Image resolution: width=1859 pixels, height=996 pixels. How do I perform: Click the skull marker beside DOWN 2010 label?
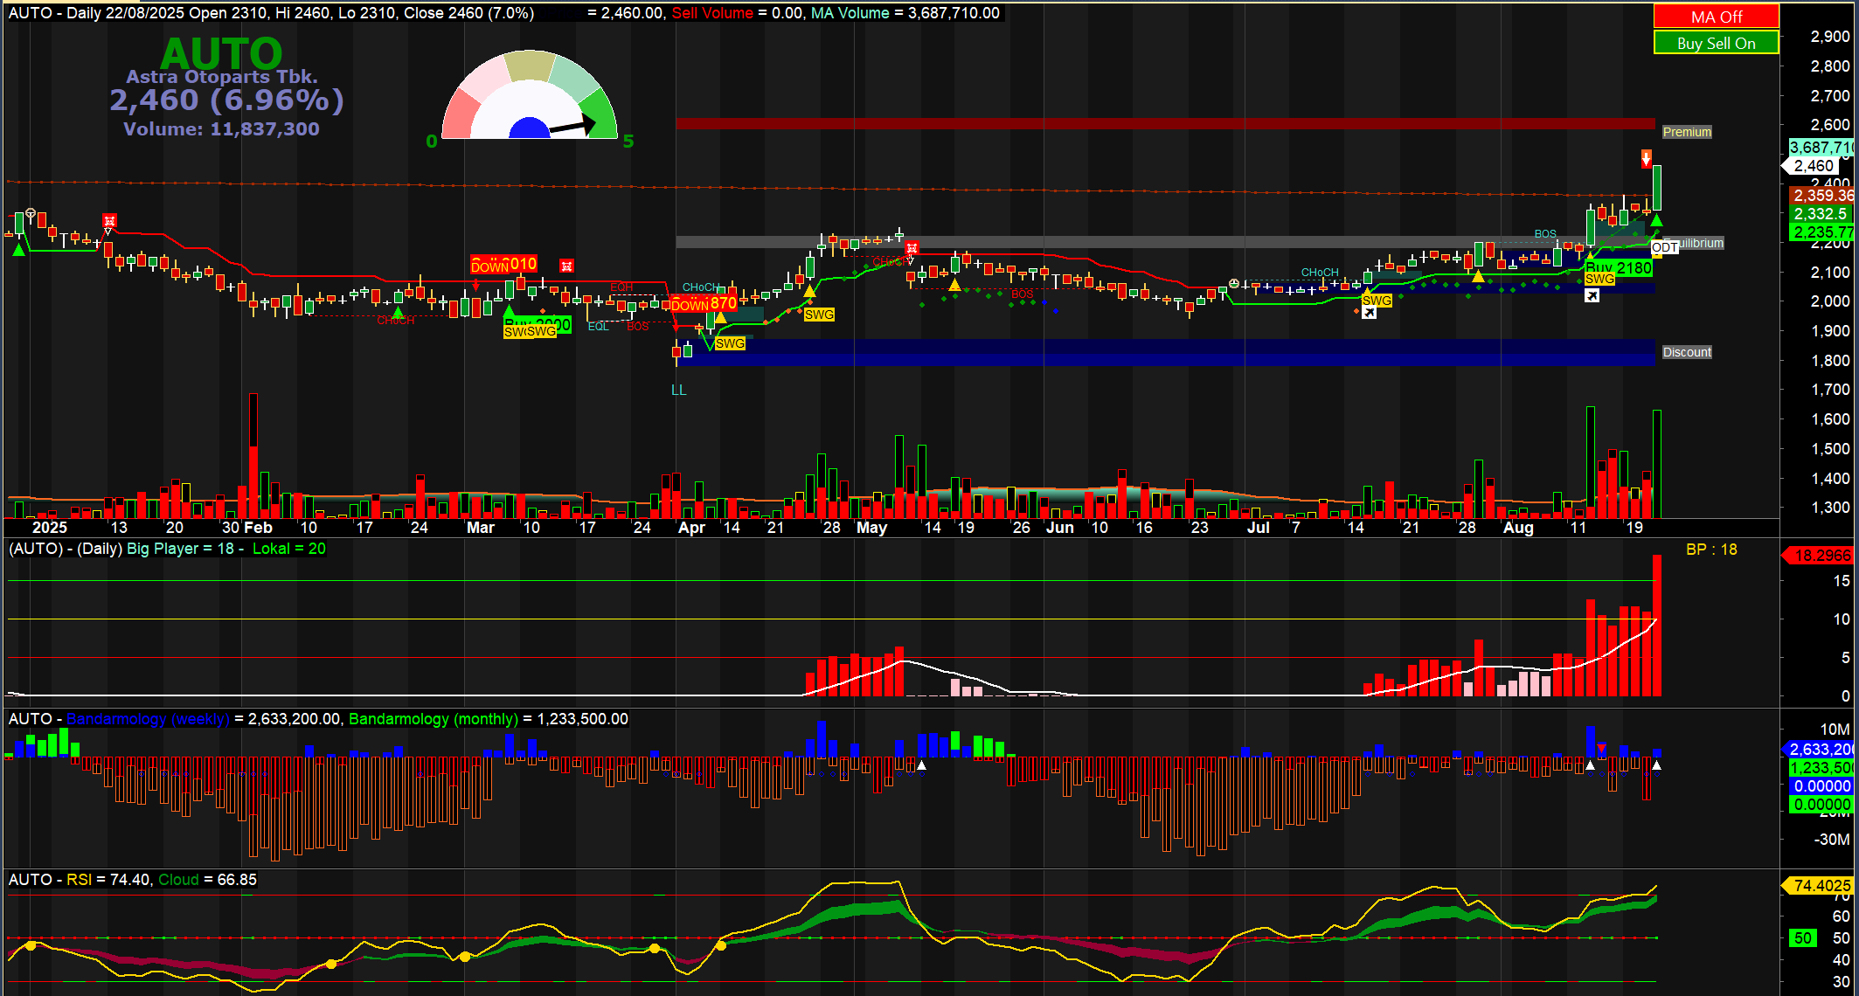pos(566,266)
